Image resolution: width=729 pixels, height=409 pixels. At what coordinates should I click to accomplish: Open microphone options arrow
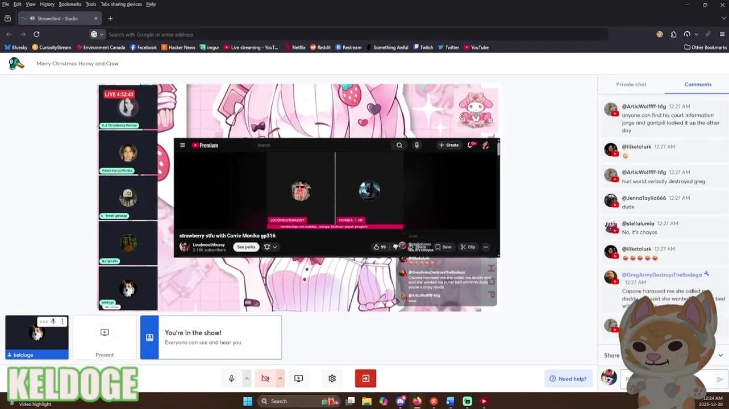pos(247,378)
